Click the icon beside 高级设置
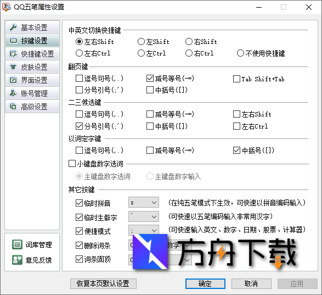322x295 pixels. click(13, 107)
